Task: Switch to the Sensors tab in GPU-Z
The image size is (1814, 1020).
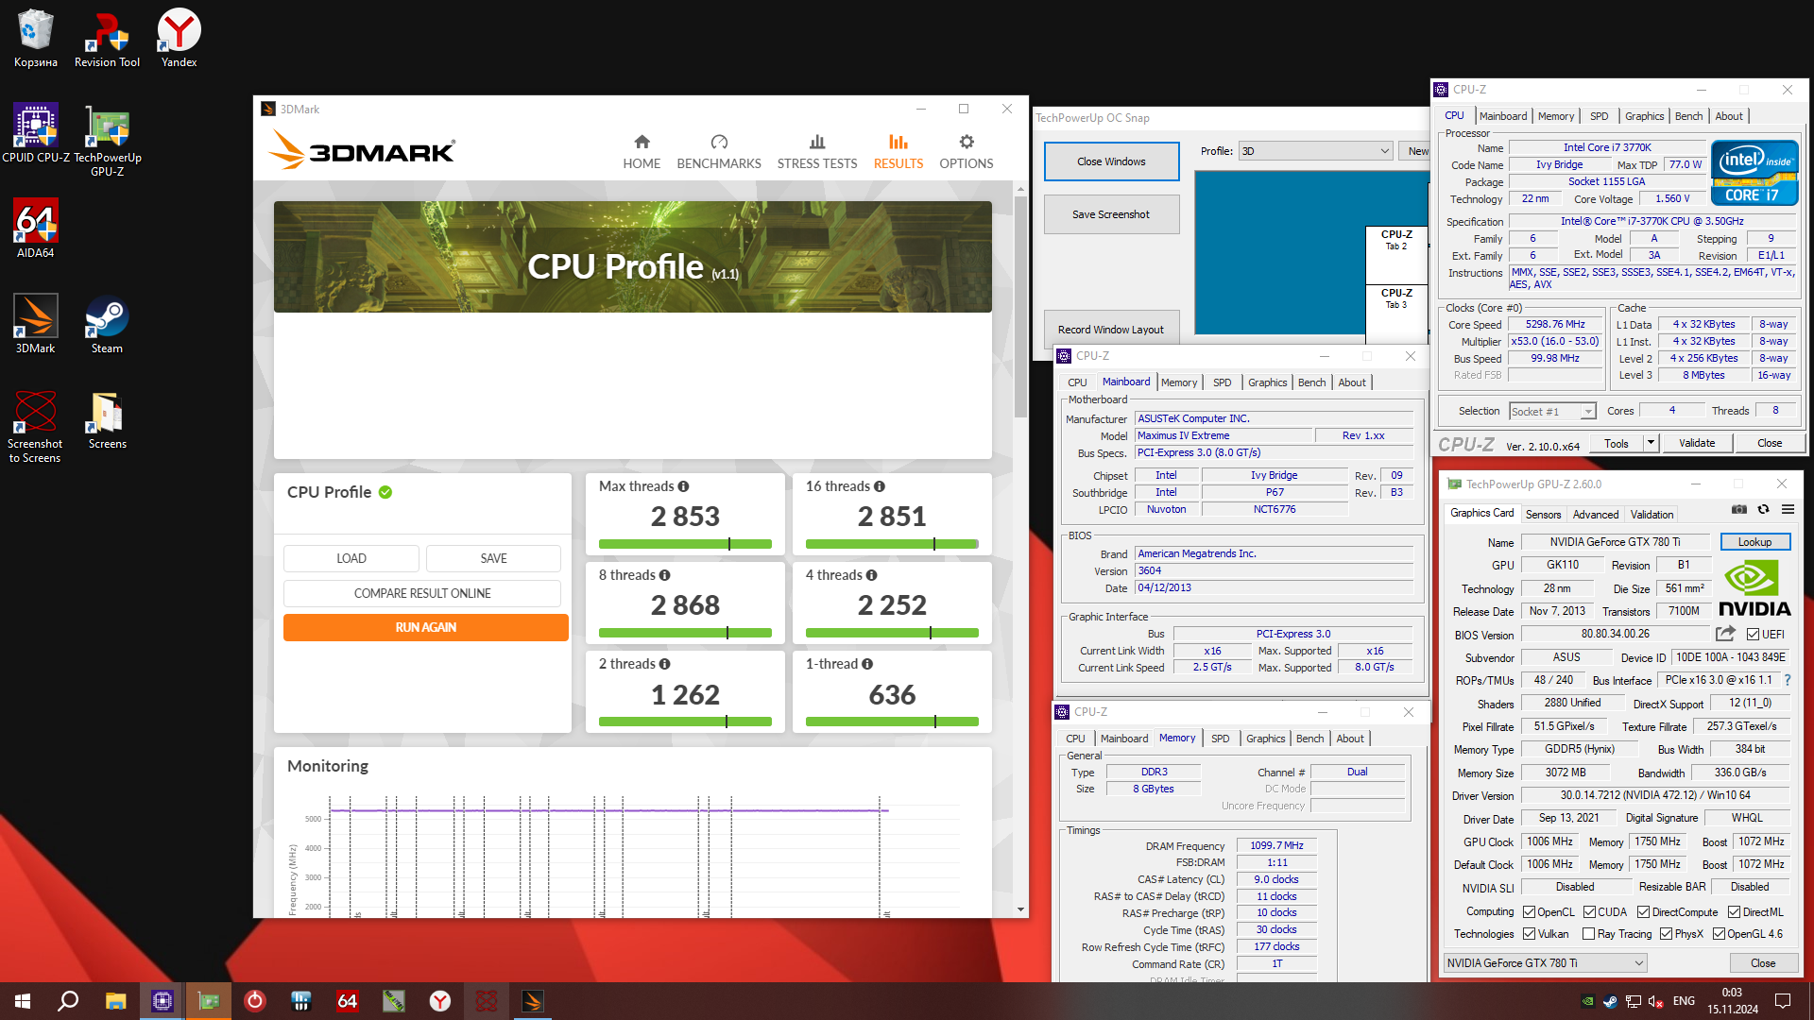Action: 1543,515
